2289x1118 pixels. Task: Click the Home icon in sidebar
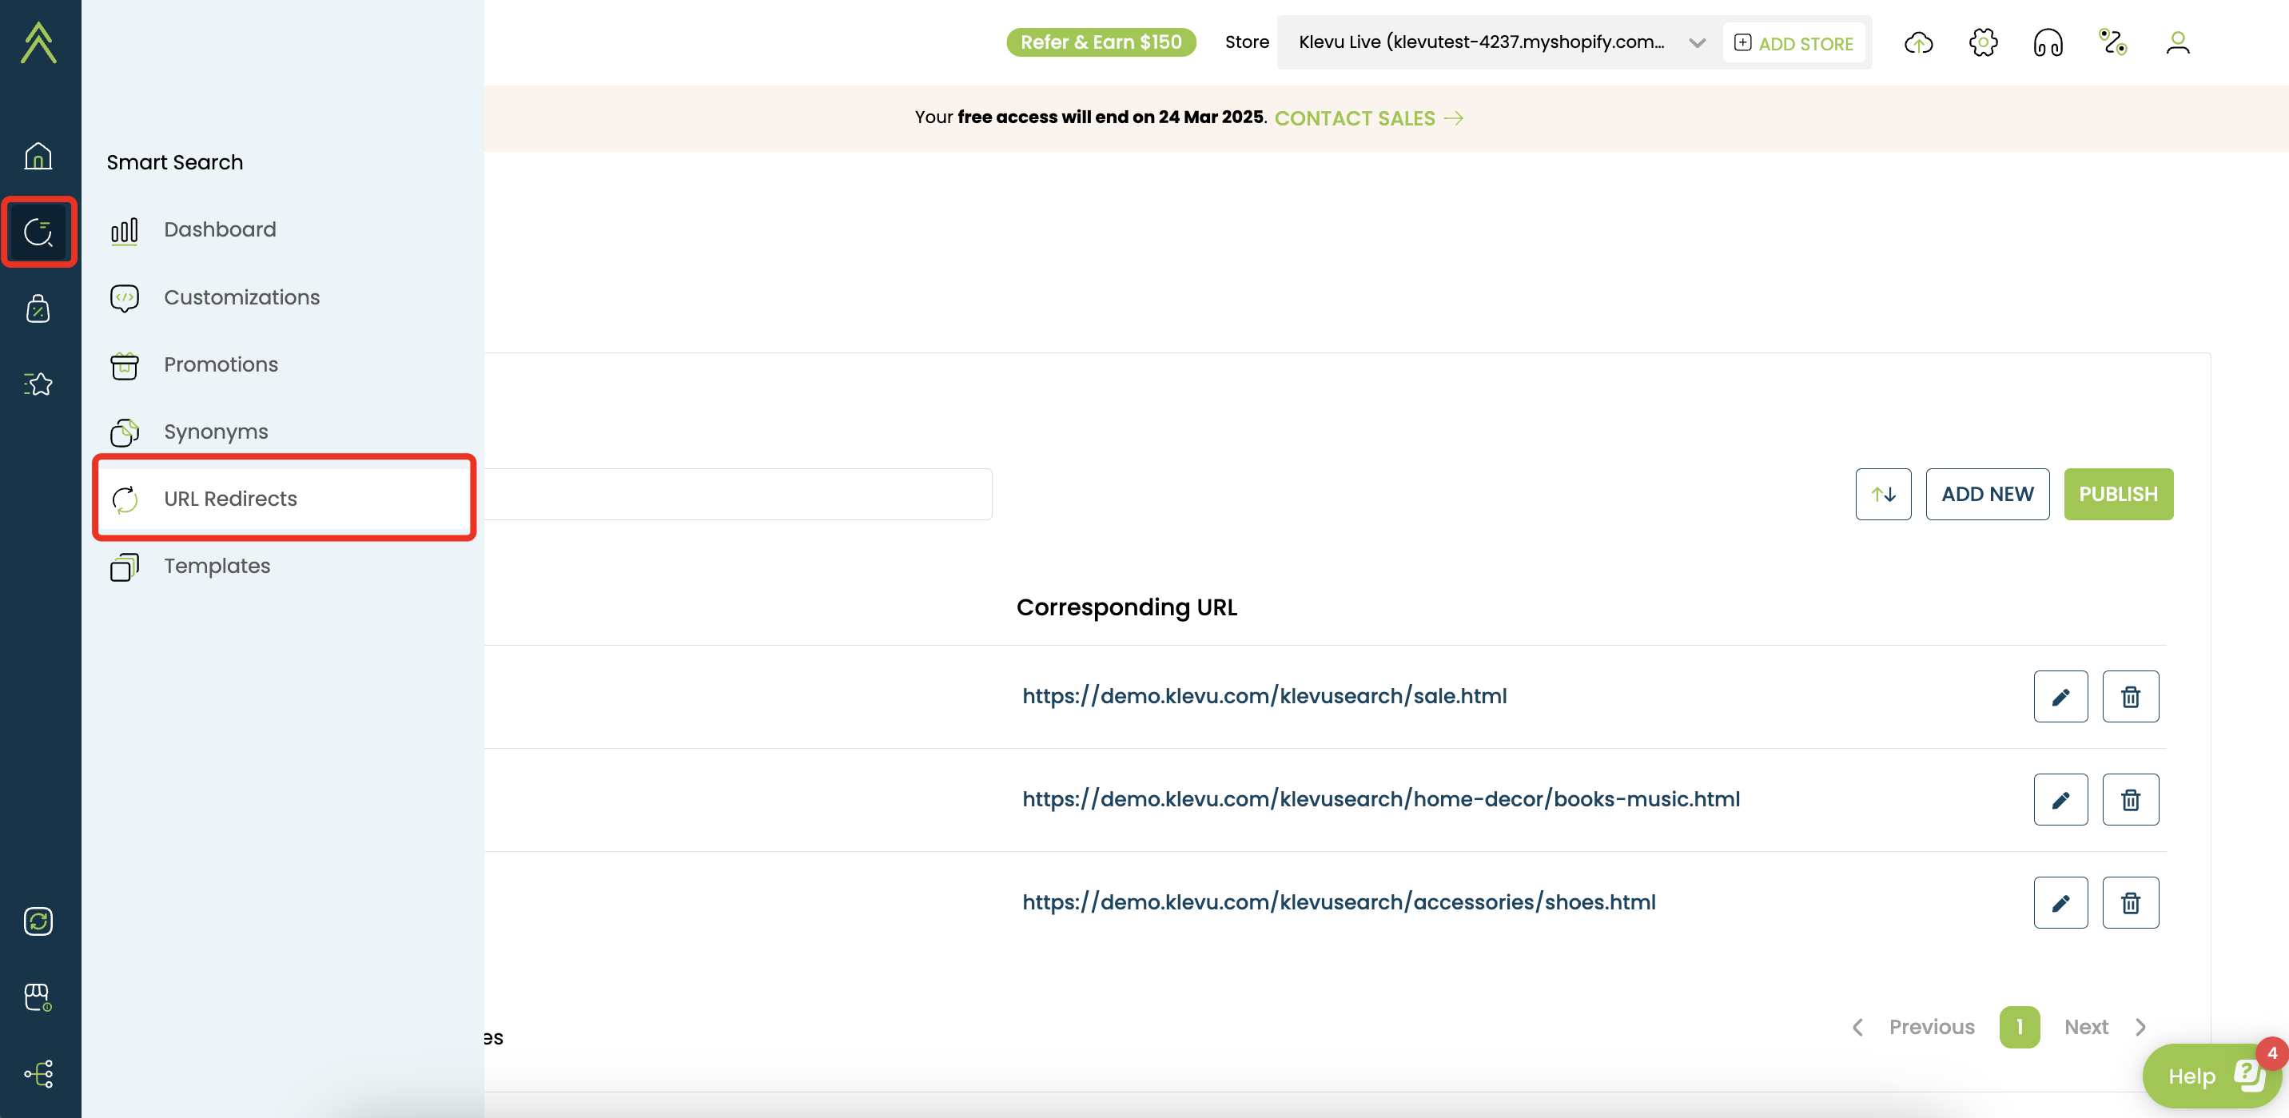(38, 157)
